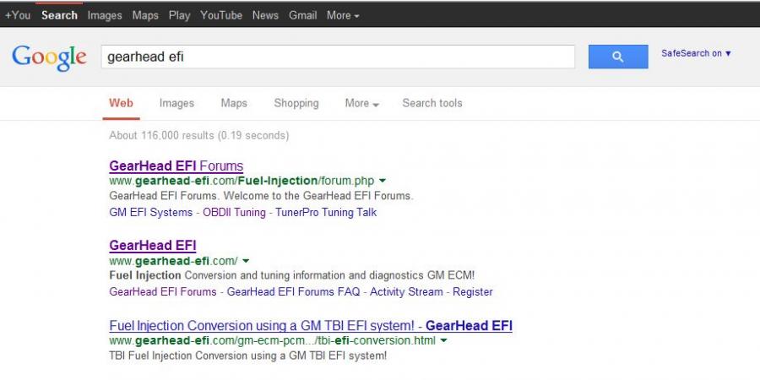Open the GM EFI Systems sitelink
The height and width of the screenshot is (380, 760).
click(x=151, y=212)
